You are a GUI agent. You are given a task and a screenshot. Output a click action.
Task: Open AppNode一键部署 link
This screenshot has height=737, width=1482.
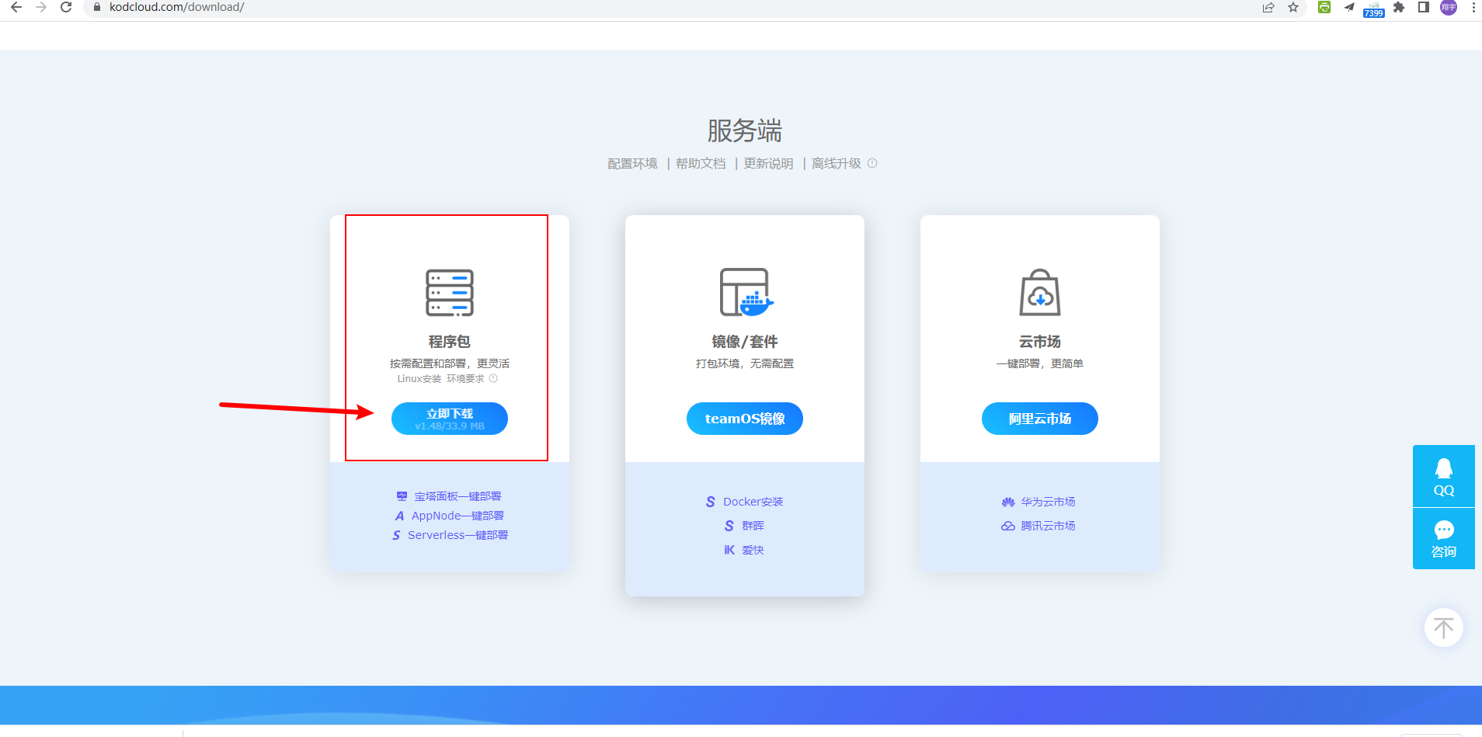tap(457, 516)
